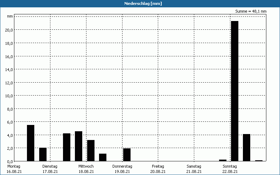This screenshot has height=175, width=280.
Task: Click the '18,0' y-axis value
Action: pyautogui.click(x=9, y=43)
